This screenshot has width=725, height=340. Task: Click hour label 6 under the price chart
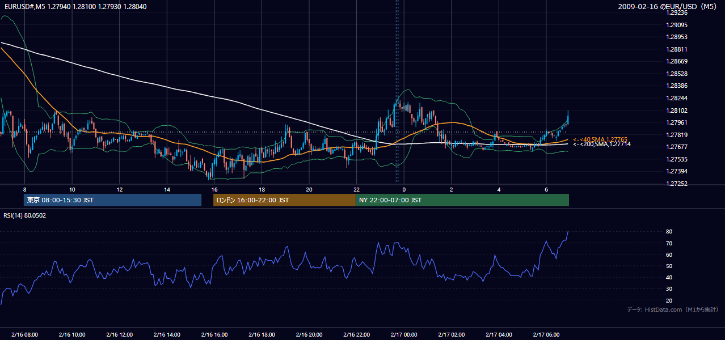pos(546,189)
